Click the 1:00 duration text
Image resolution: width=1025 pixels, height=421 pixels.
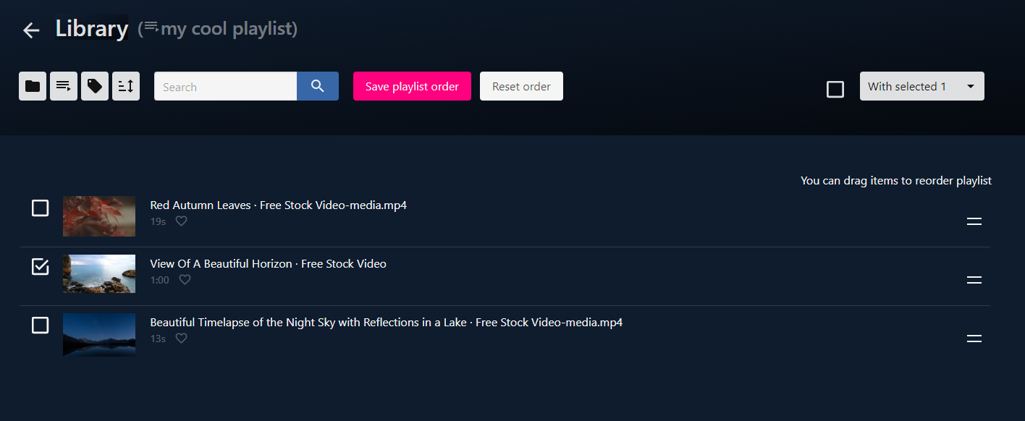(160, 280)
